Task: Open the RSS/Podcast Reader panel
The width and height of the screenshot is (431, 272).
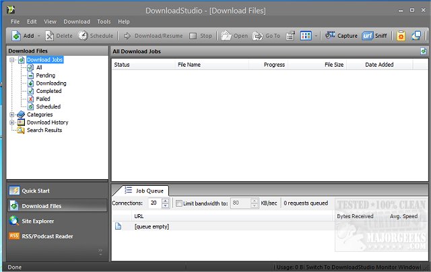Action: tap(57, 236)
